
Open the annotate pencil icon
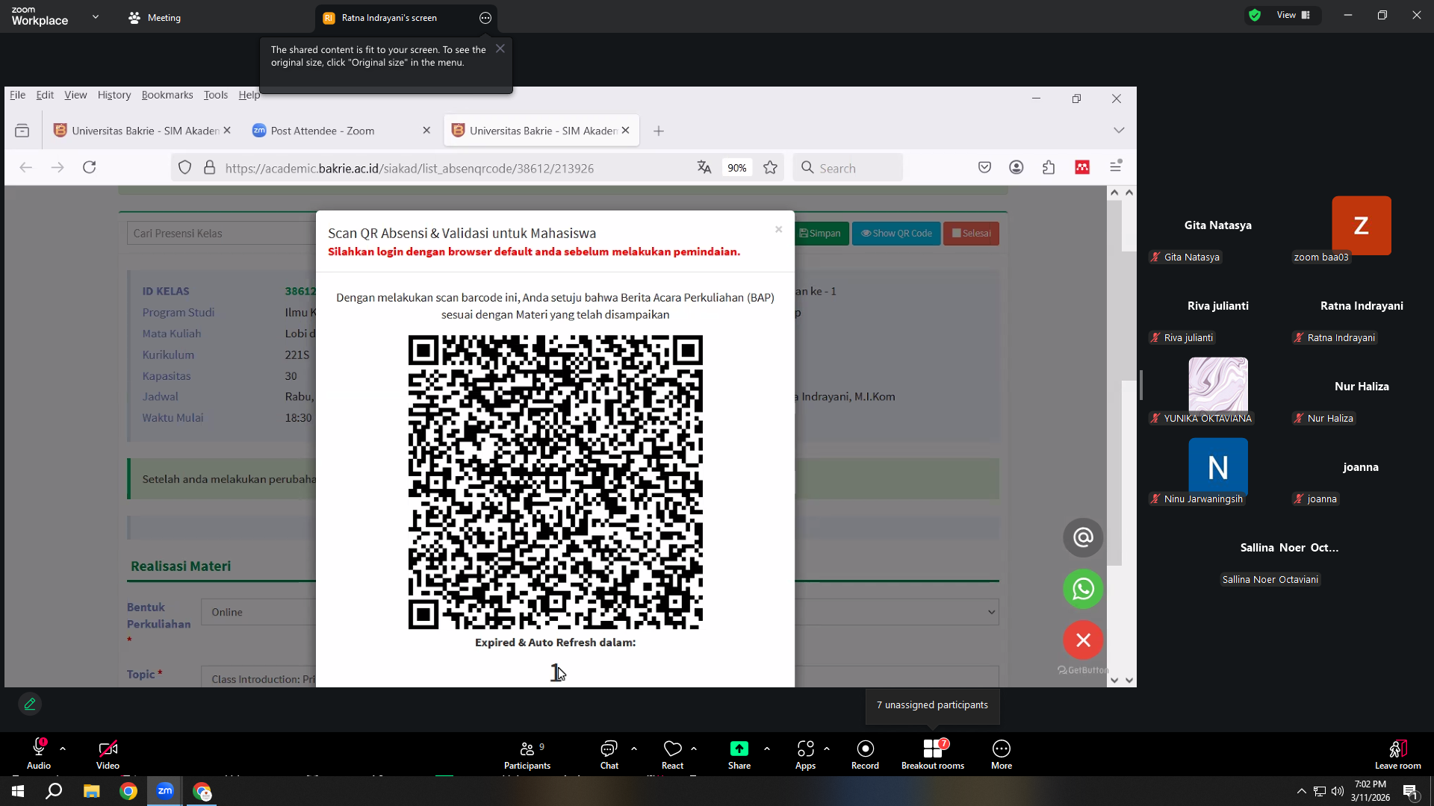[30, 704]
